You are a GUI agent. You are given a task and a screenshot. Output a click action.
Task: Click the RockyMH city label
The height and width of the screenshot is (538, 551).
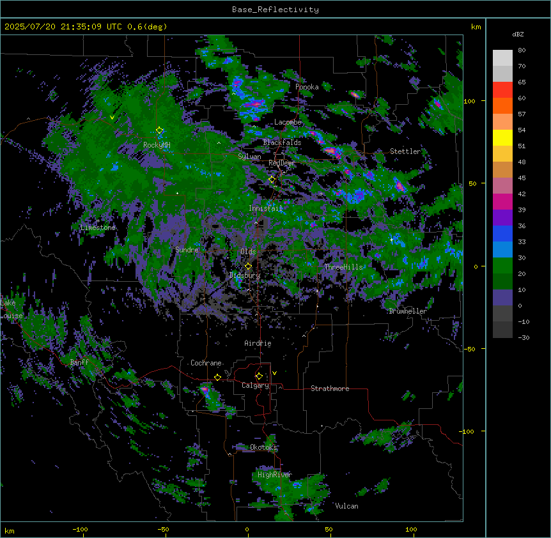157,145
